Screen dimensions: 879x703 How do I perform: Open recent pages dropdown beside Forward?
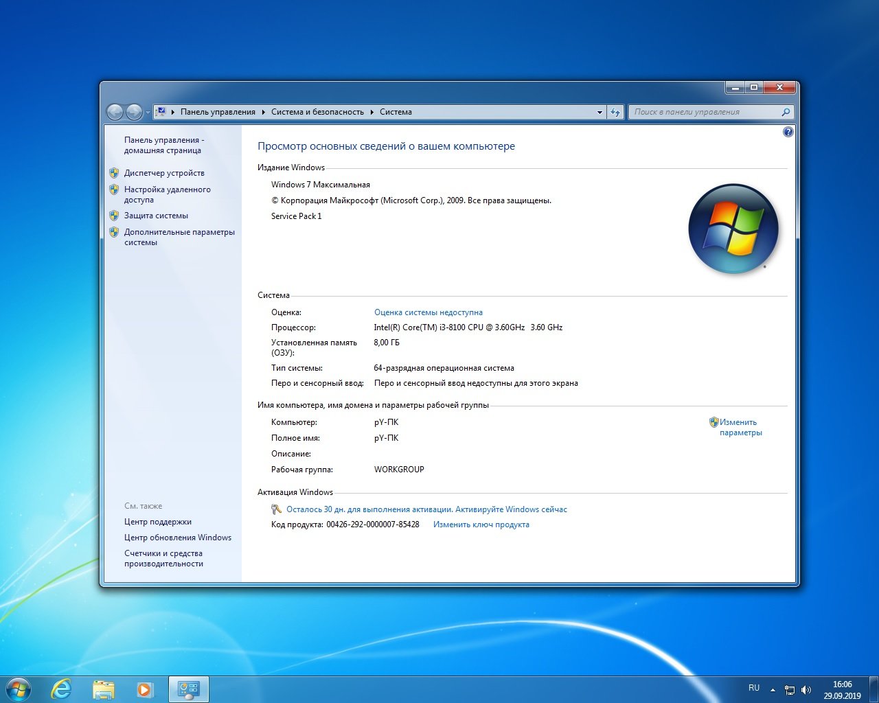click(148, 113)
